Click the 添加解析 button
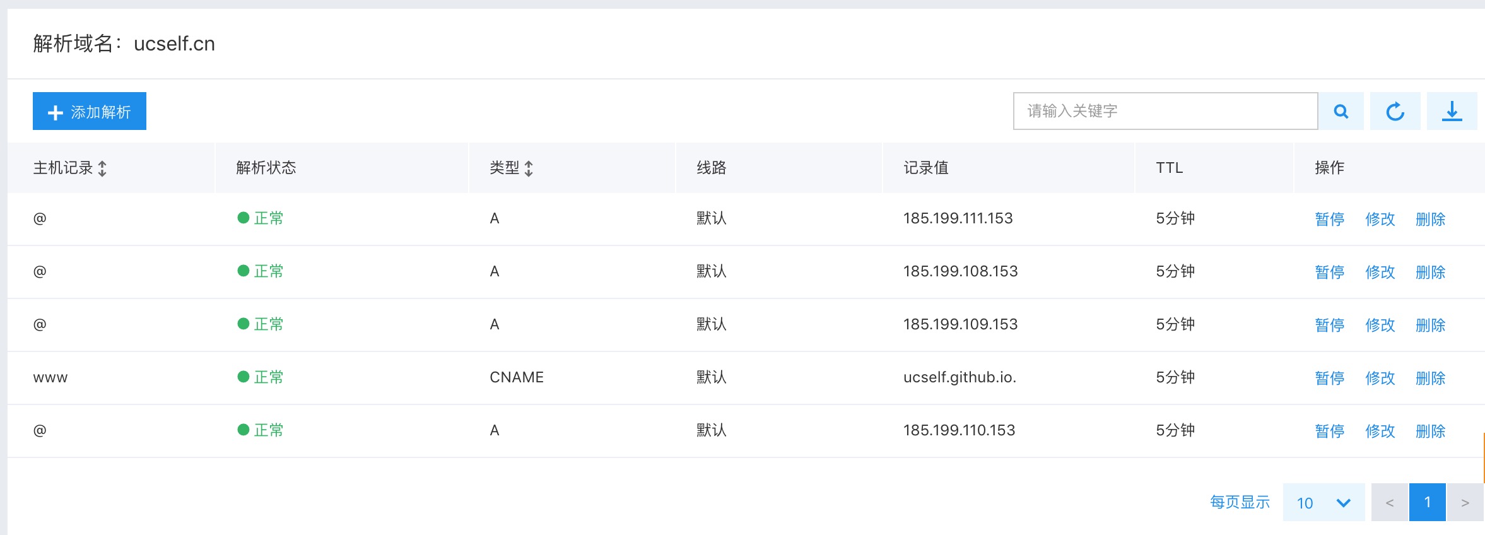This screenshot has width=1485, height=535. tap(90, 112)
